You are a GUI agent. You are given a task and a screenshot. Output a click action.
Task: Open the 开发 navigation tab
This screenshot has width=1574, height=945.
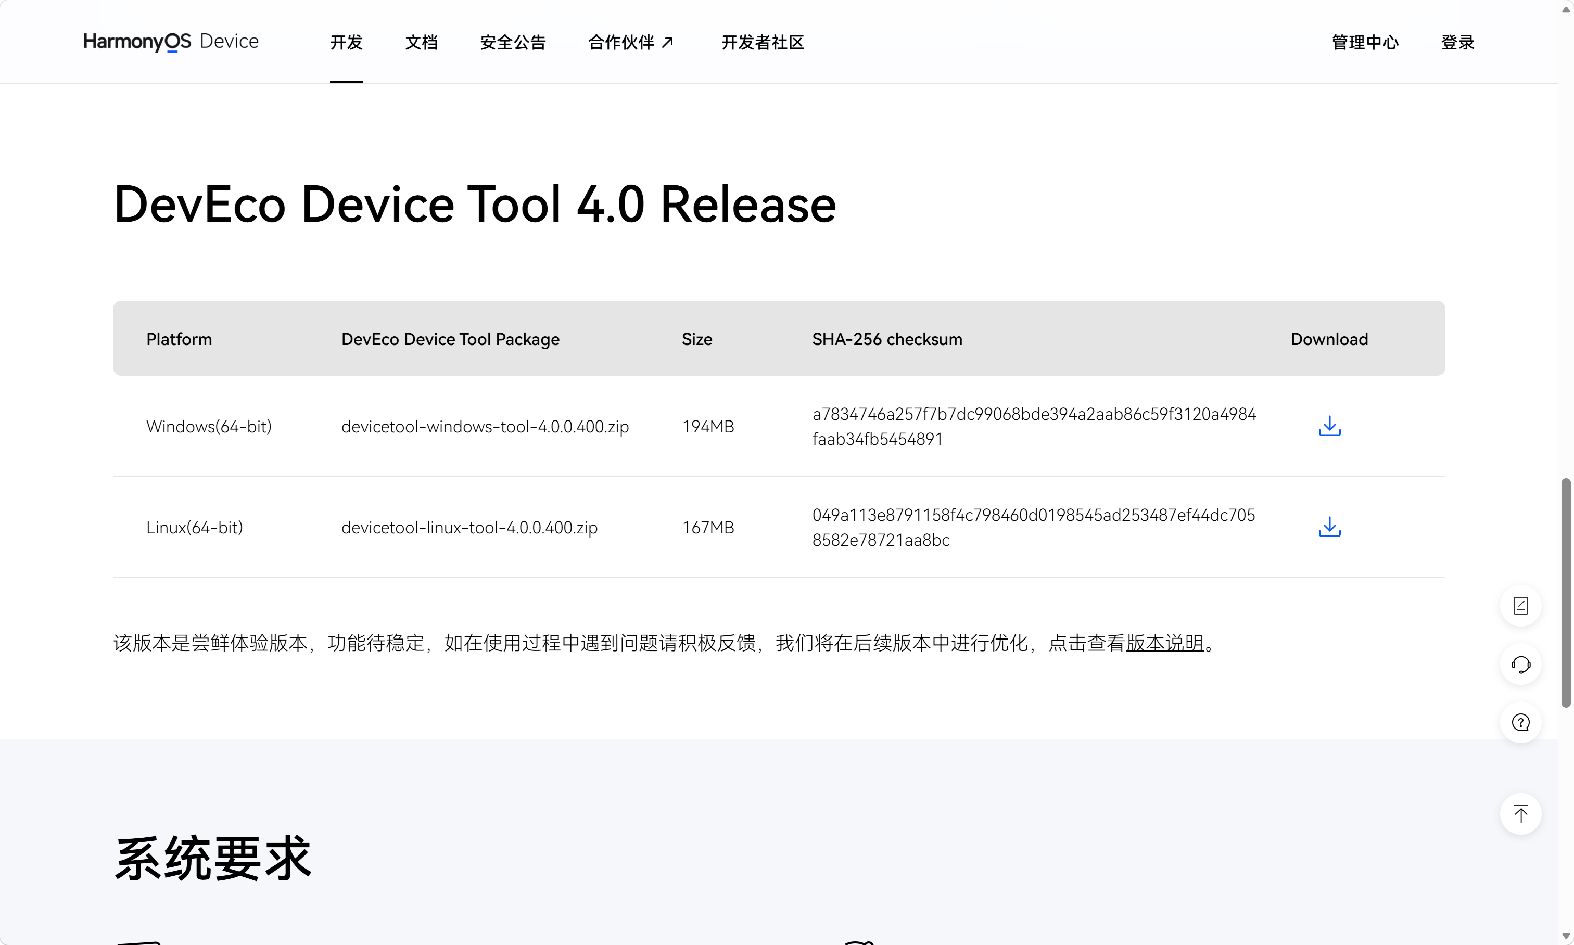click(x=347, y=42)
